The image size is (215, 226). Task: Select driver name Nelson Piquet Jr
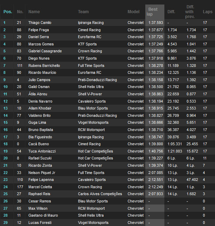tap(42, 173)
